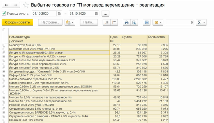Select the Документ header cell

59,41
